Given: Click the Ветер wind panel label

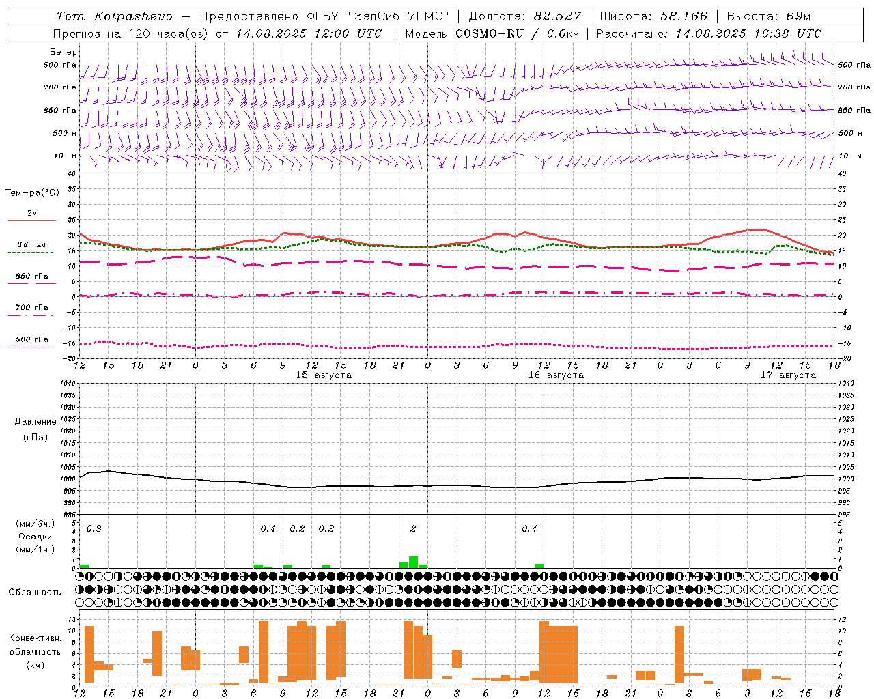Looking at the screenshot, I should (64, 52).
